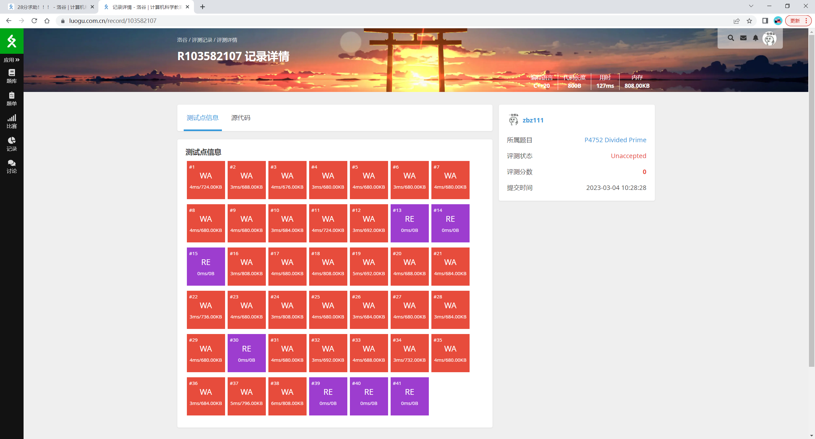The width and height of the screenshot is (815, 439).
Task: Close the 记录详情 tab
Action: coord(187,7)
